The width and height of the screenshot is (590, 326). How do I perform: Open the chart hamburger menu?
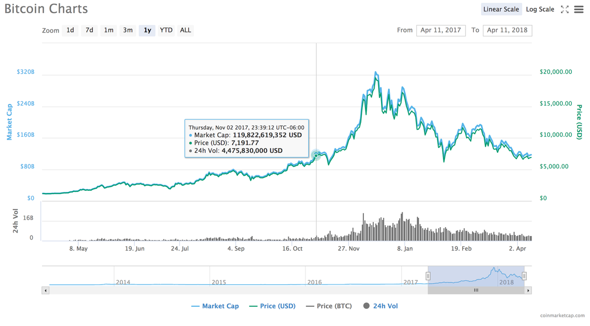[x=579, y=9]
